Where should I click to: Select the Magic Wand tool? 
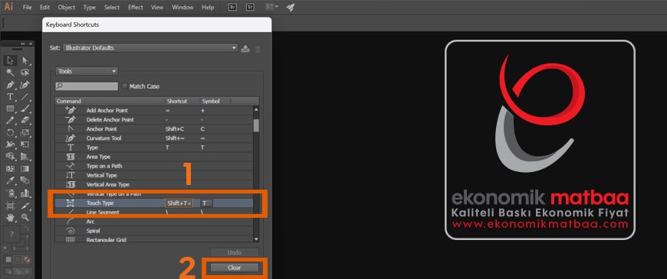pyautogui.click(x=10, y=73)
